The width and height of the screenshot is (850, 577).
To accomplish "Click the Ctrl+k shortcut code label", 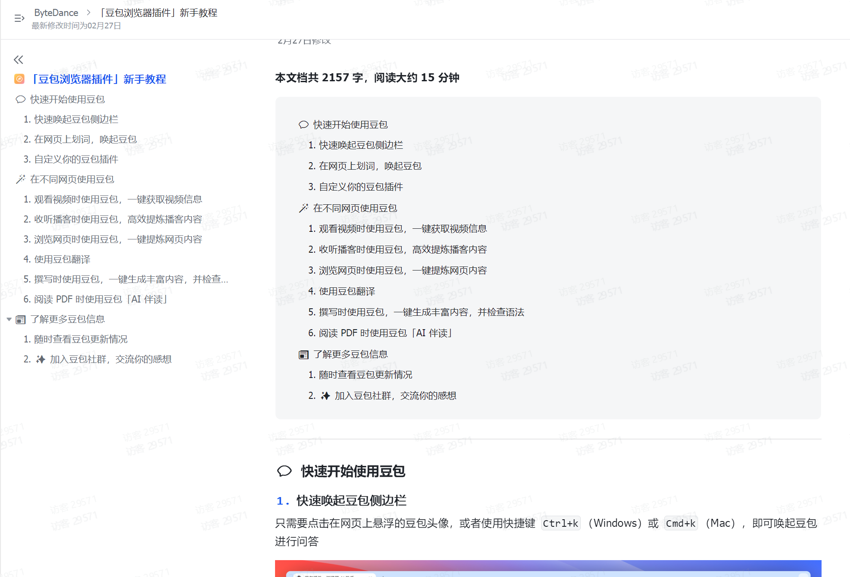I will pyautogui.click(x=561, y=523).
